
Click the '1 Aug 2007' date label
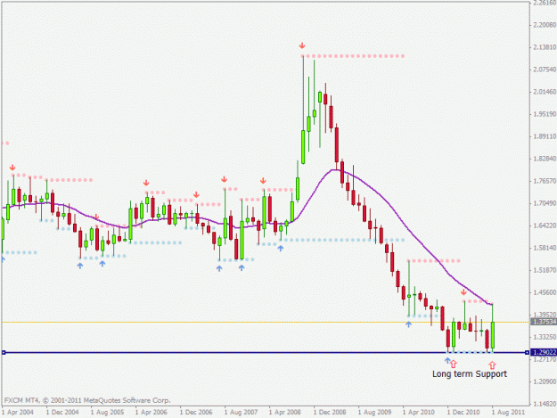click(241, 412)
